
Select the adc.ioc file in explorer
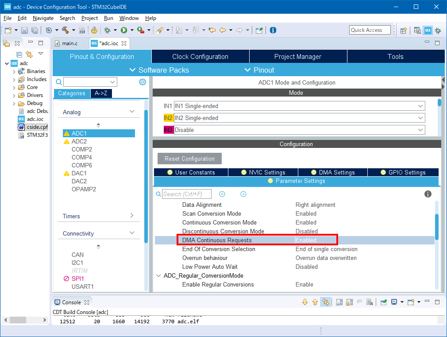click(x=35, y=119)
